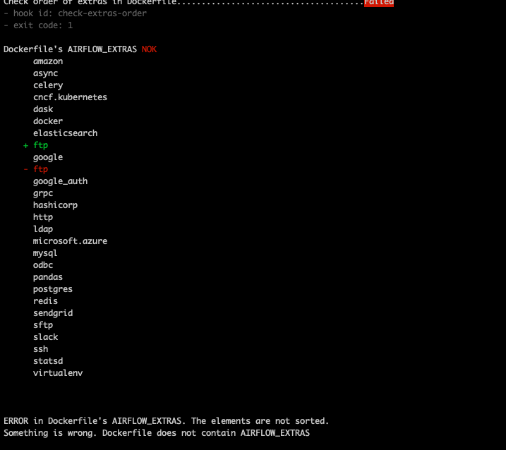The image size is (506, 450).
Task: Click the 'celery' entry
Action: tap(48, 85)
